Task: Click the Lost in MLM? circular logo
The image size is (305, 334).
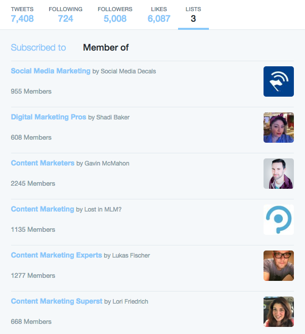Action: click(x=279, y=220)
